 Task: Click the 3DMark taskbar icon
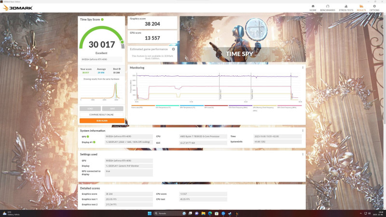click(236, 213)
